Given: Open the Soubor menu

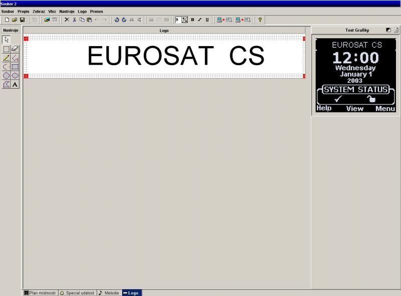Looking at the screenshot, I should click(8, 11).
